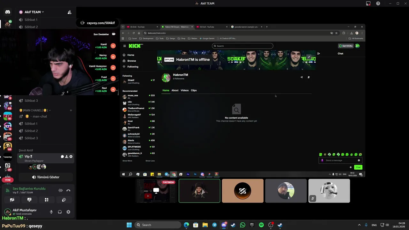Viewport: 409px width, 230px height.
Task: Join Söhbət 2 in MAN CHANEL category
Action: coord(31,131)
